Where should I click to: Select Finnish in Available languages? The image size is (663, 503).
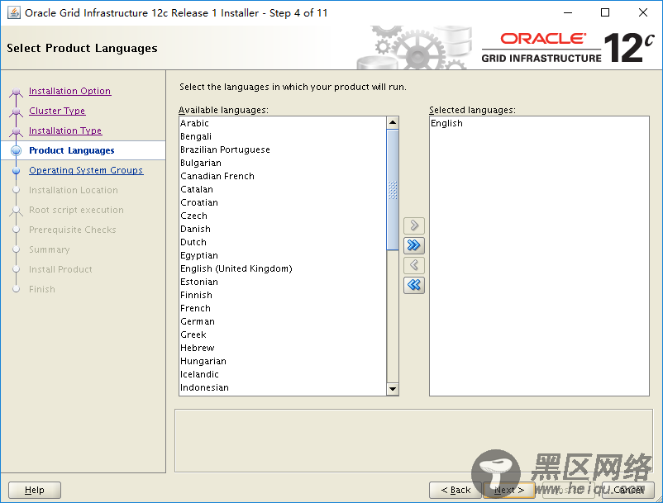coord(283,295)
